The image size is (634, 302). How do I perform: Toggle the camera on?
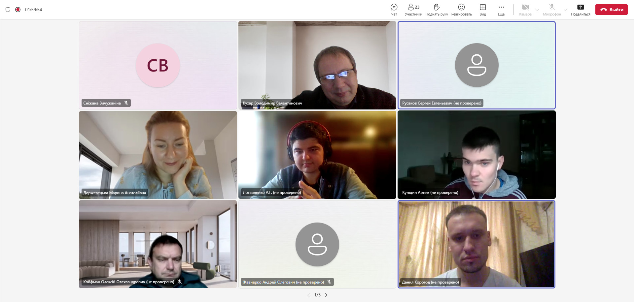[x=525, y=9]
